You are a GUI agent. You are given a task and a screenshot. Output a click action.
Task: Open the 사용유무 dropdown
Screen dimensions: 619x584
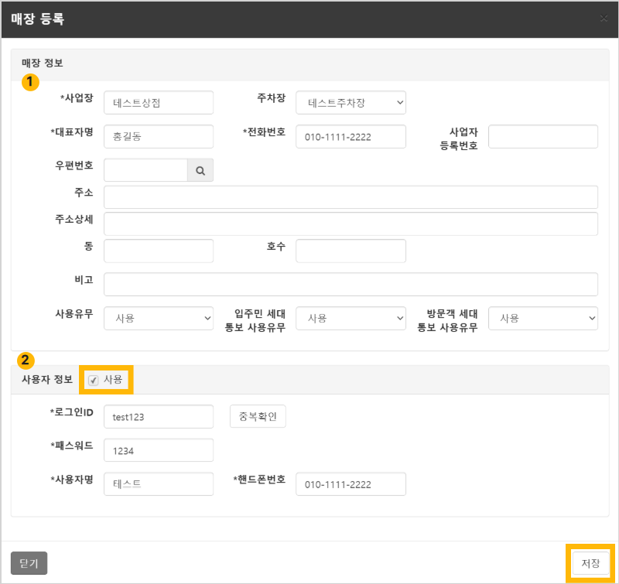[x=159, y=318]
